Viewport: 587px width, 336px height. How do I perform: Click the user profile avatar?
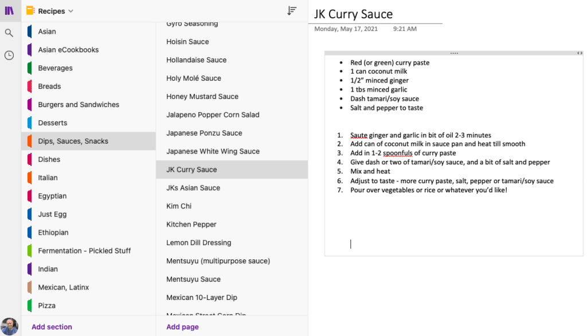pyautogui.click(x=9, y=326)
